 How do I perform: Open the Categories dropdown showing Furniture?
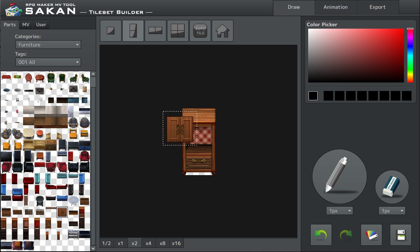[48, 44]
